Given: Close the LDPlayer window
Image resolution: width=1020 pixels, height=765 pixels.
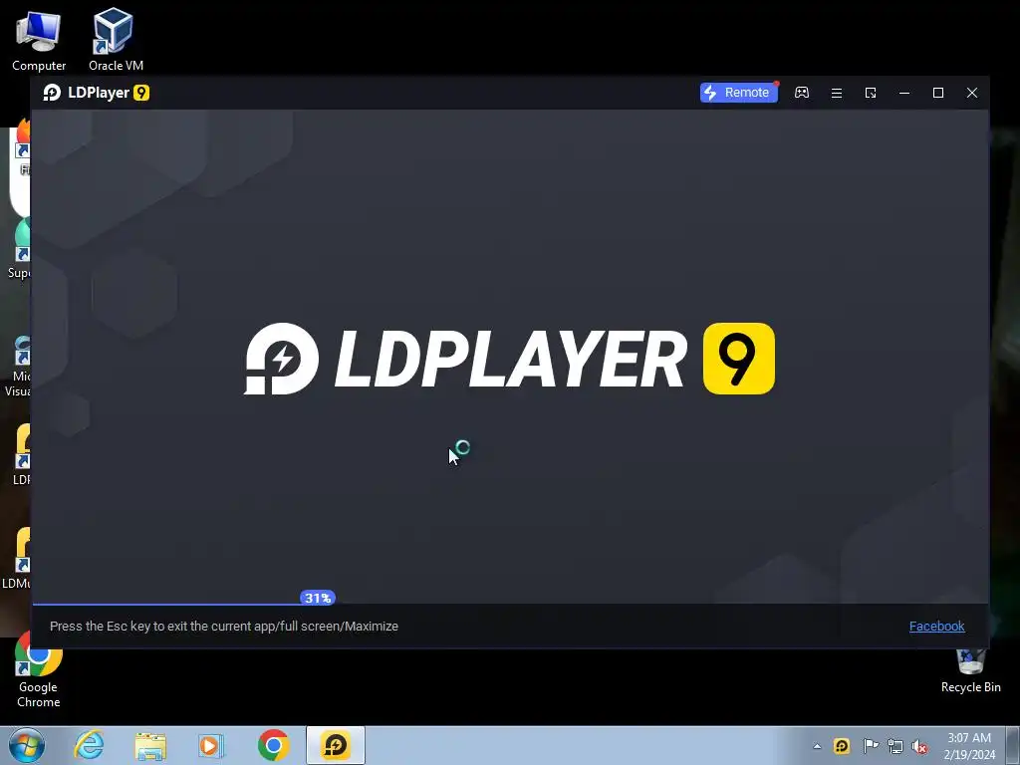Looking at the screenshot, I should (972, 93).
